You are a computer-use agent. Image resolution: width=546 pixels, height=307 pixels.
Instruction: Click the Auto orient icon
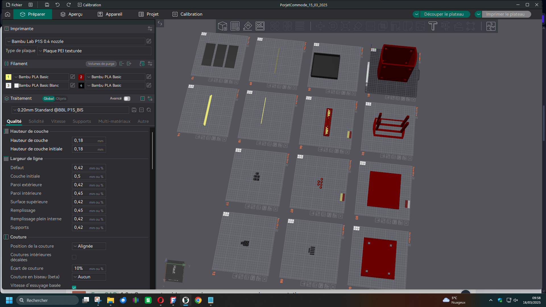[x=247, y=26]
